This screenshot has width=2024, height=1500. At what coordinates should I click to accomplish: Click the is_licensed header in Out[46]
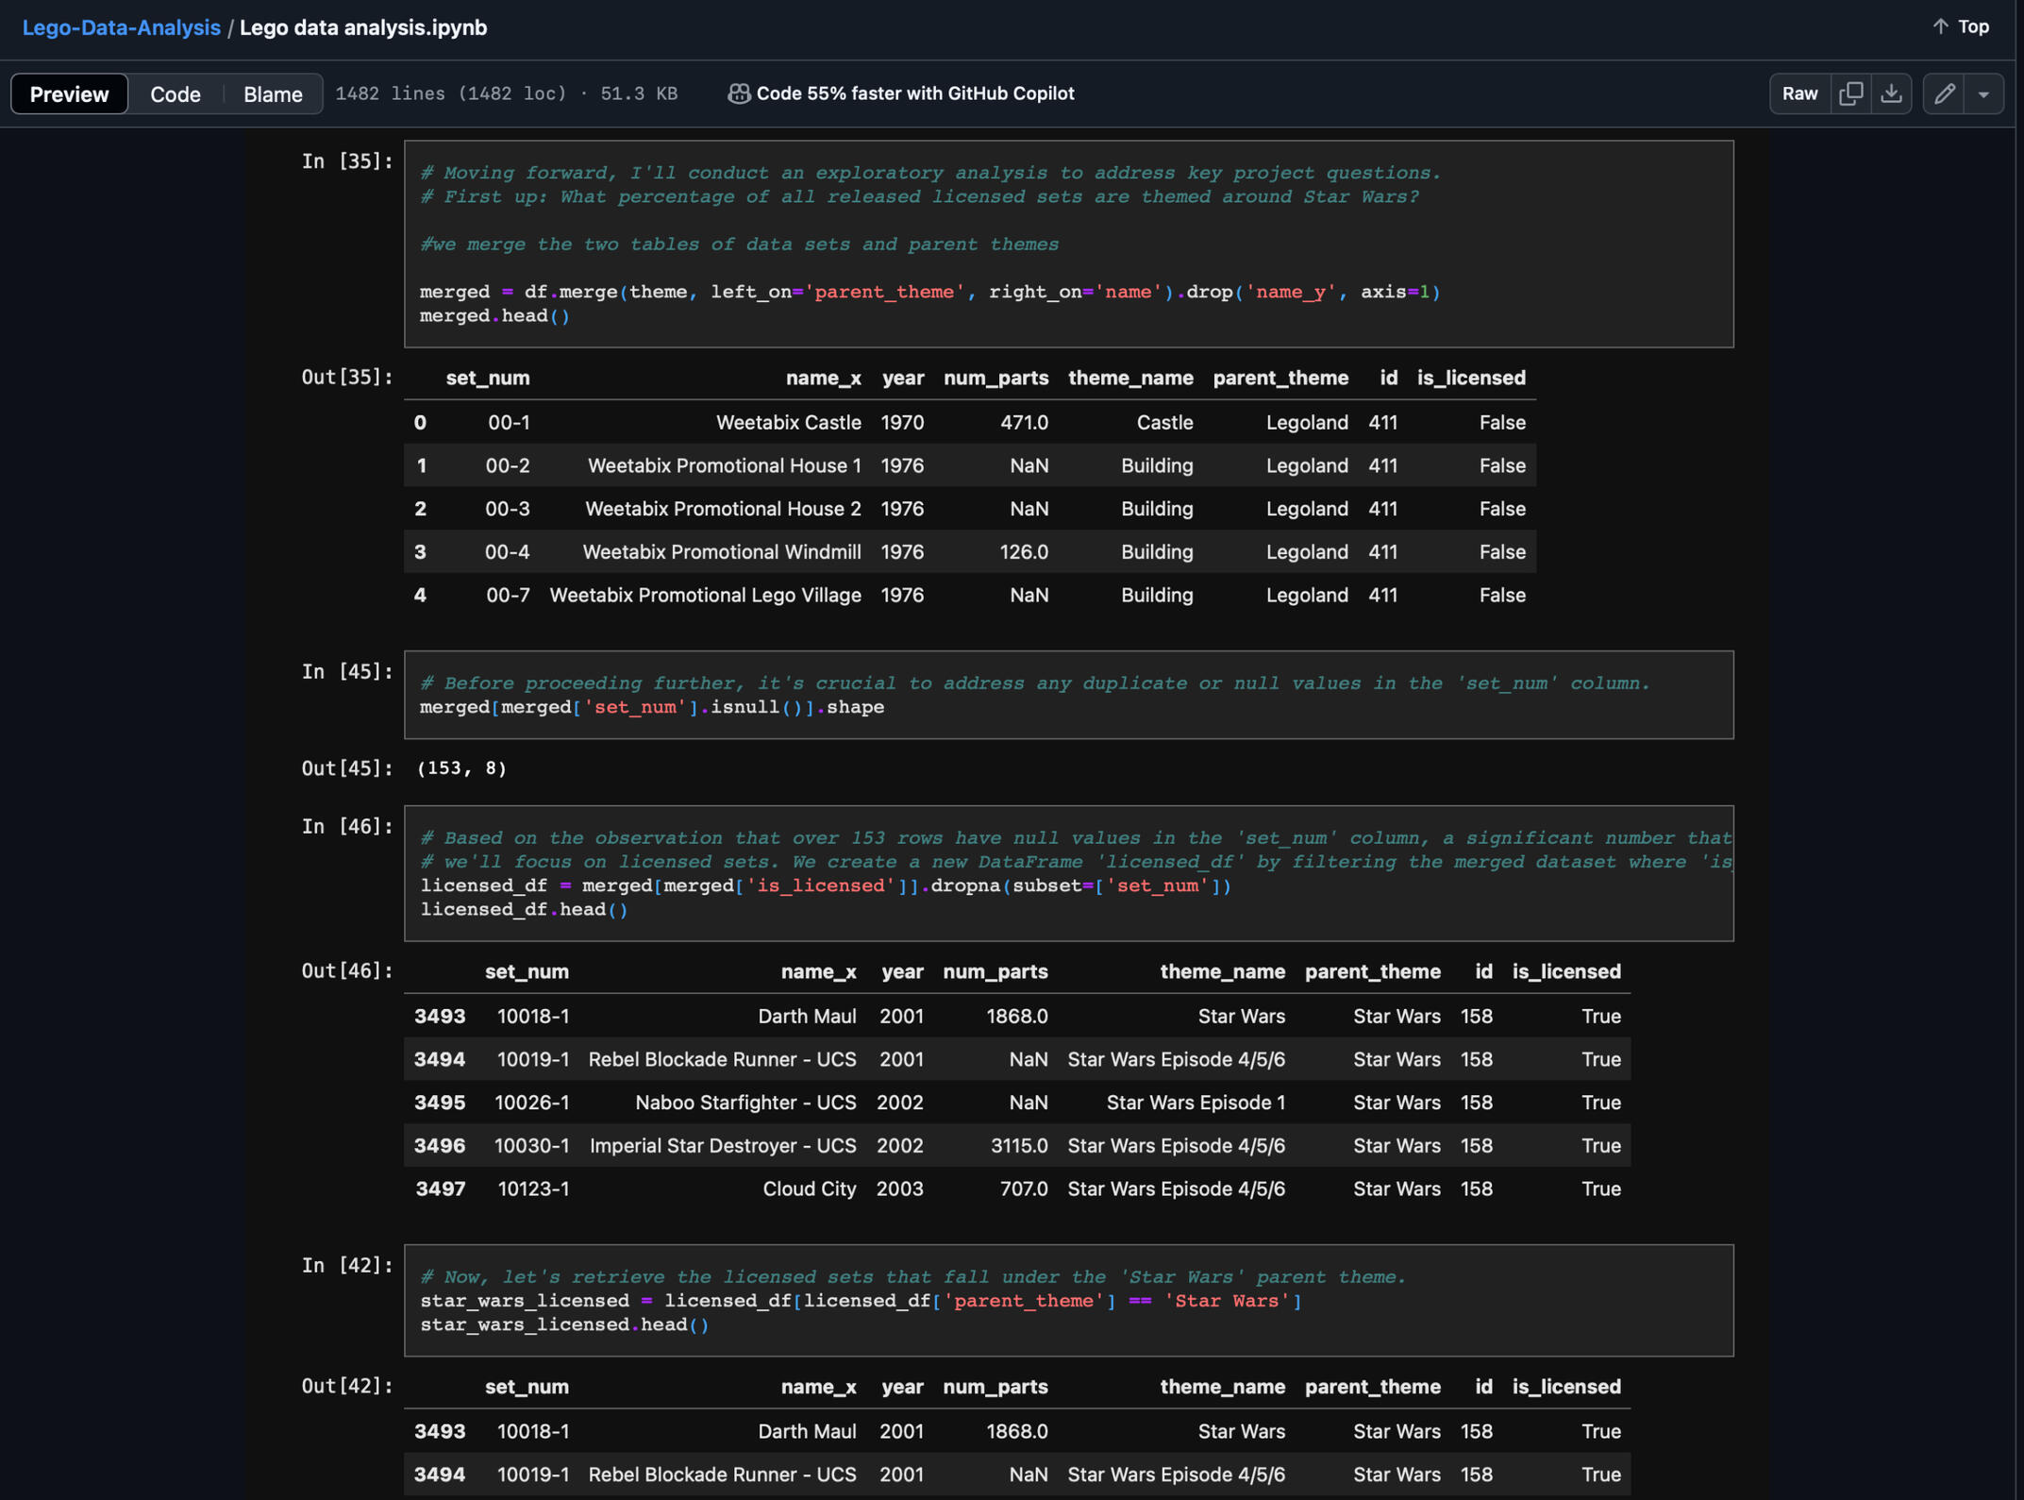[x=1565, y=971]
